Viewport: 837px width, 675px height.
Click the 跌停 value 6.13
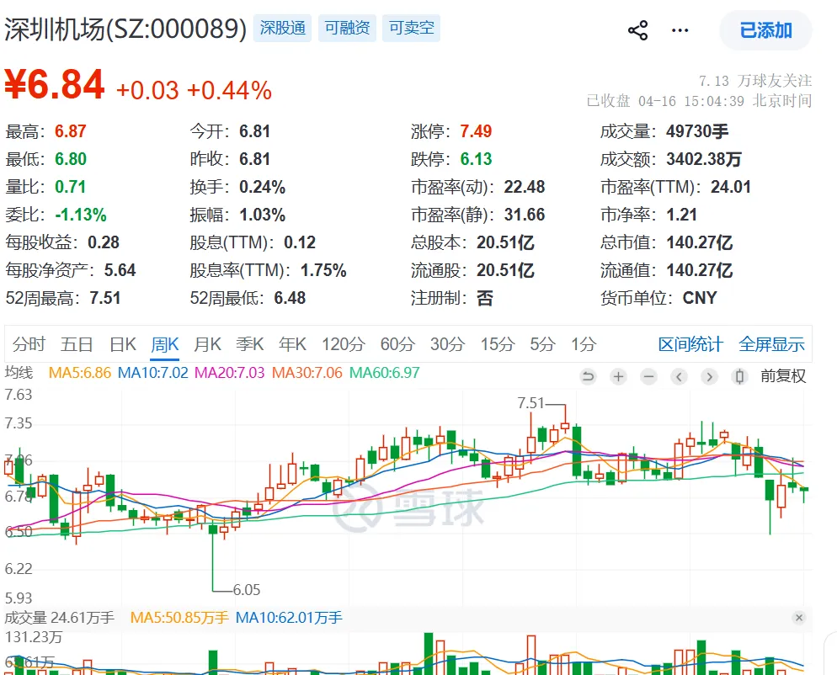pos(476,159)
